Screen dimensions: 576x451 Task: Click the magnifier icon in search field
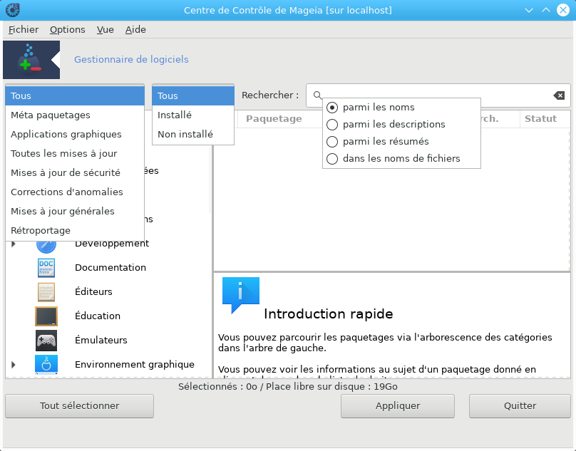[317, 95]
